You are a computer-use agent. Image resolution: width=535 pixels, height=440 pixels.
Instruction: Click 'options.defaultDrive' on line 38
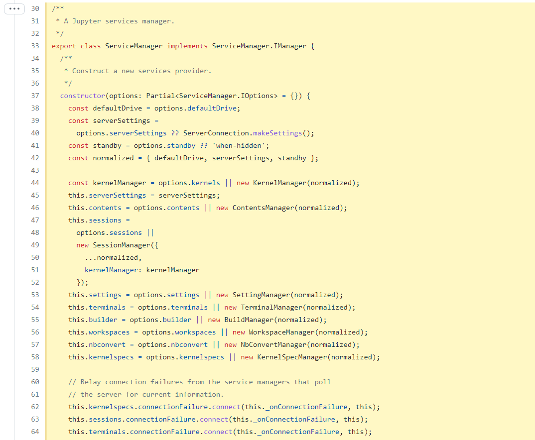pyautogui.click(x=195, y=109)
